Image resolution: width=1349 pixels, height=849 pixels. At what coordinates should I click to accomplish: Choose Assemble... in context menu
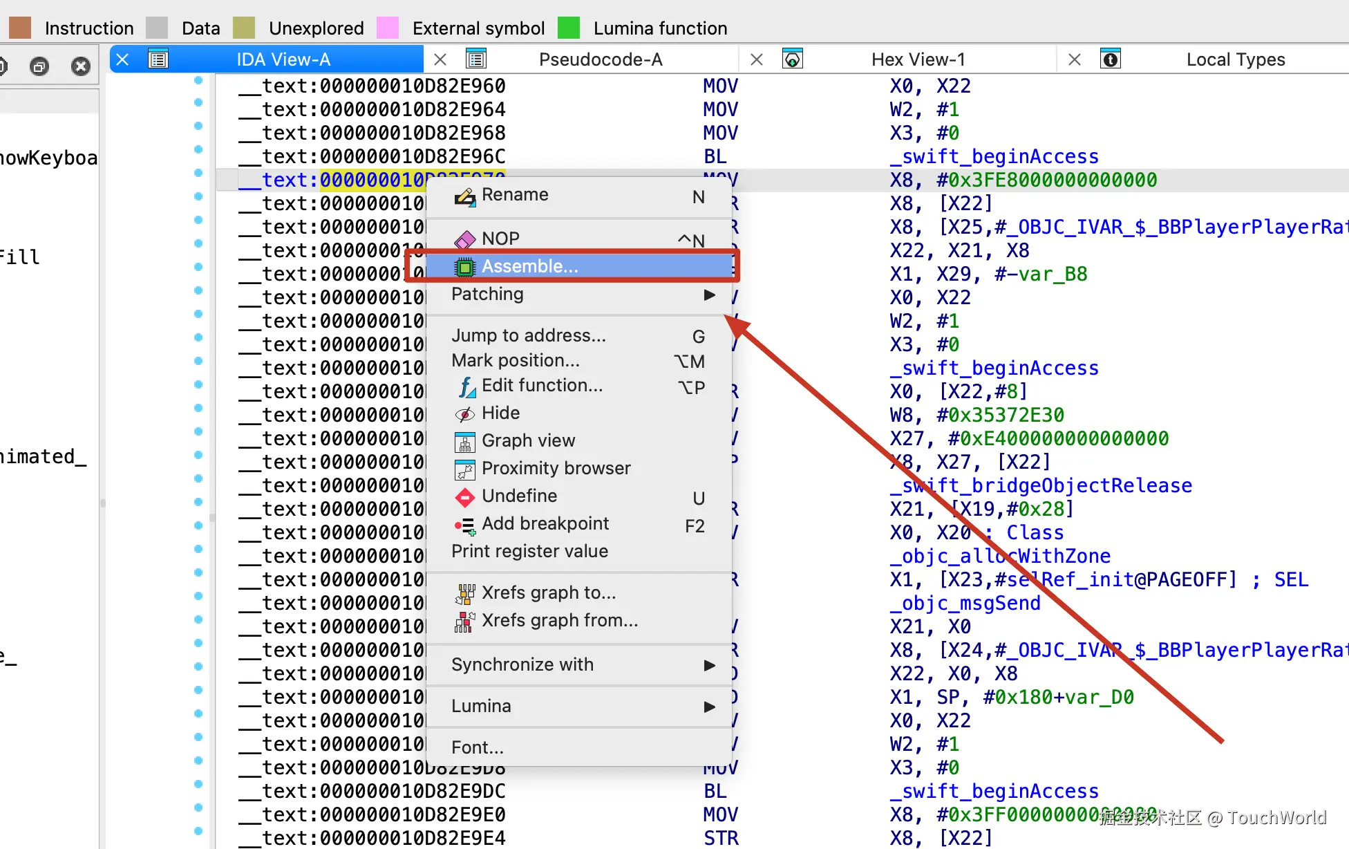point(529,266)
